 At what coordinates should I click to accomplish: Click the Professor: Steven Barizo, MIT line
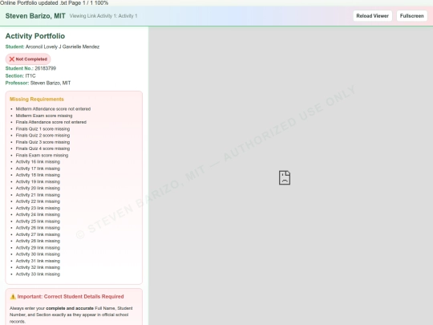(38, 83)
